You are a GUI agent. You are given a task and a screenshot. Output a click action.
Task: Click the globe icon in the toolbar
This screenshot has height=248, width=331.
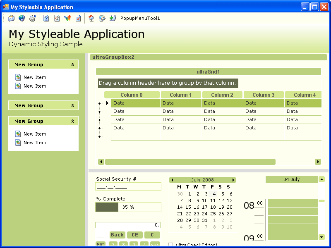pos(22,18)
